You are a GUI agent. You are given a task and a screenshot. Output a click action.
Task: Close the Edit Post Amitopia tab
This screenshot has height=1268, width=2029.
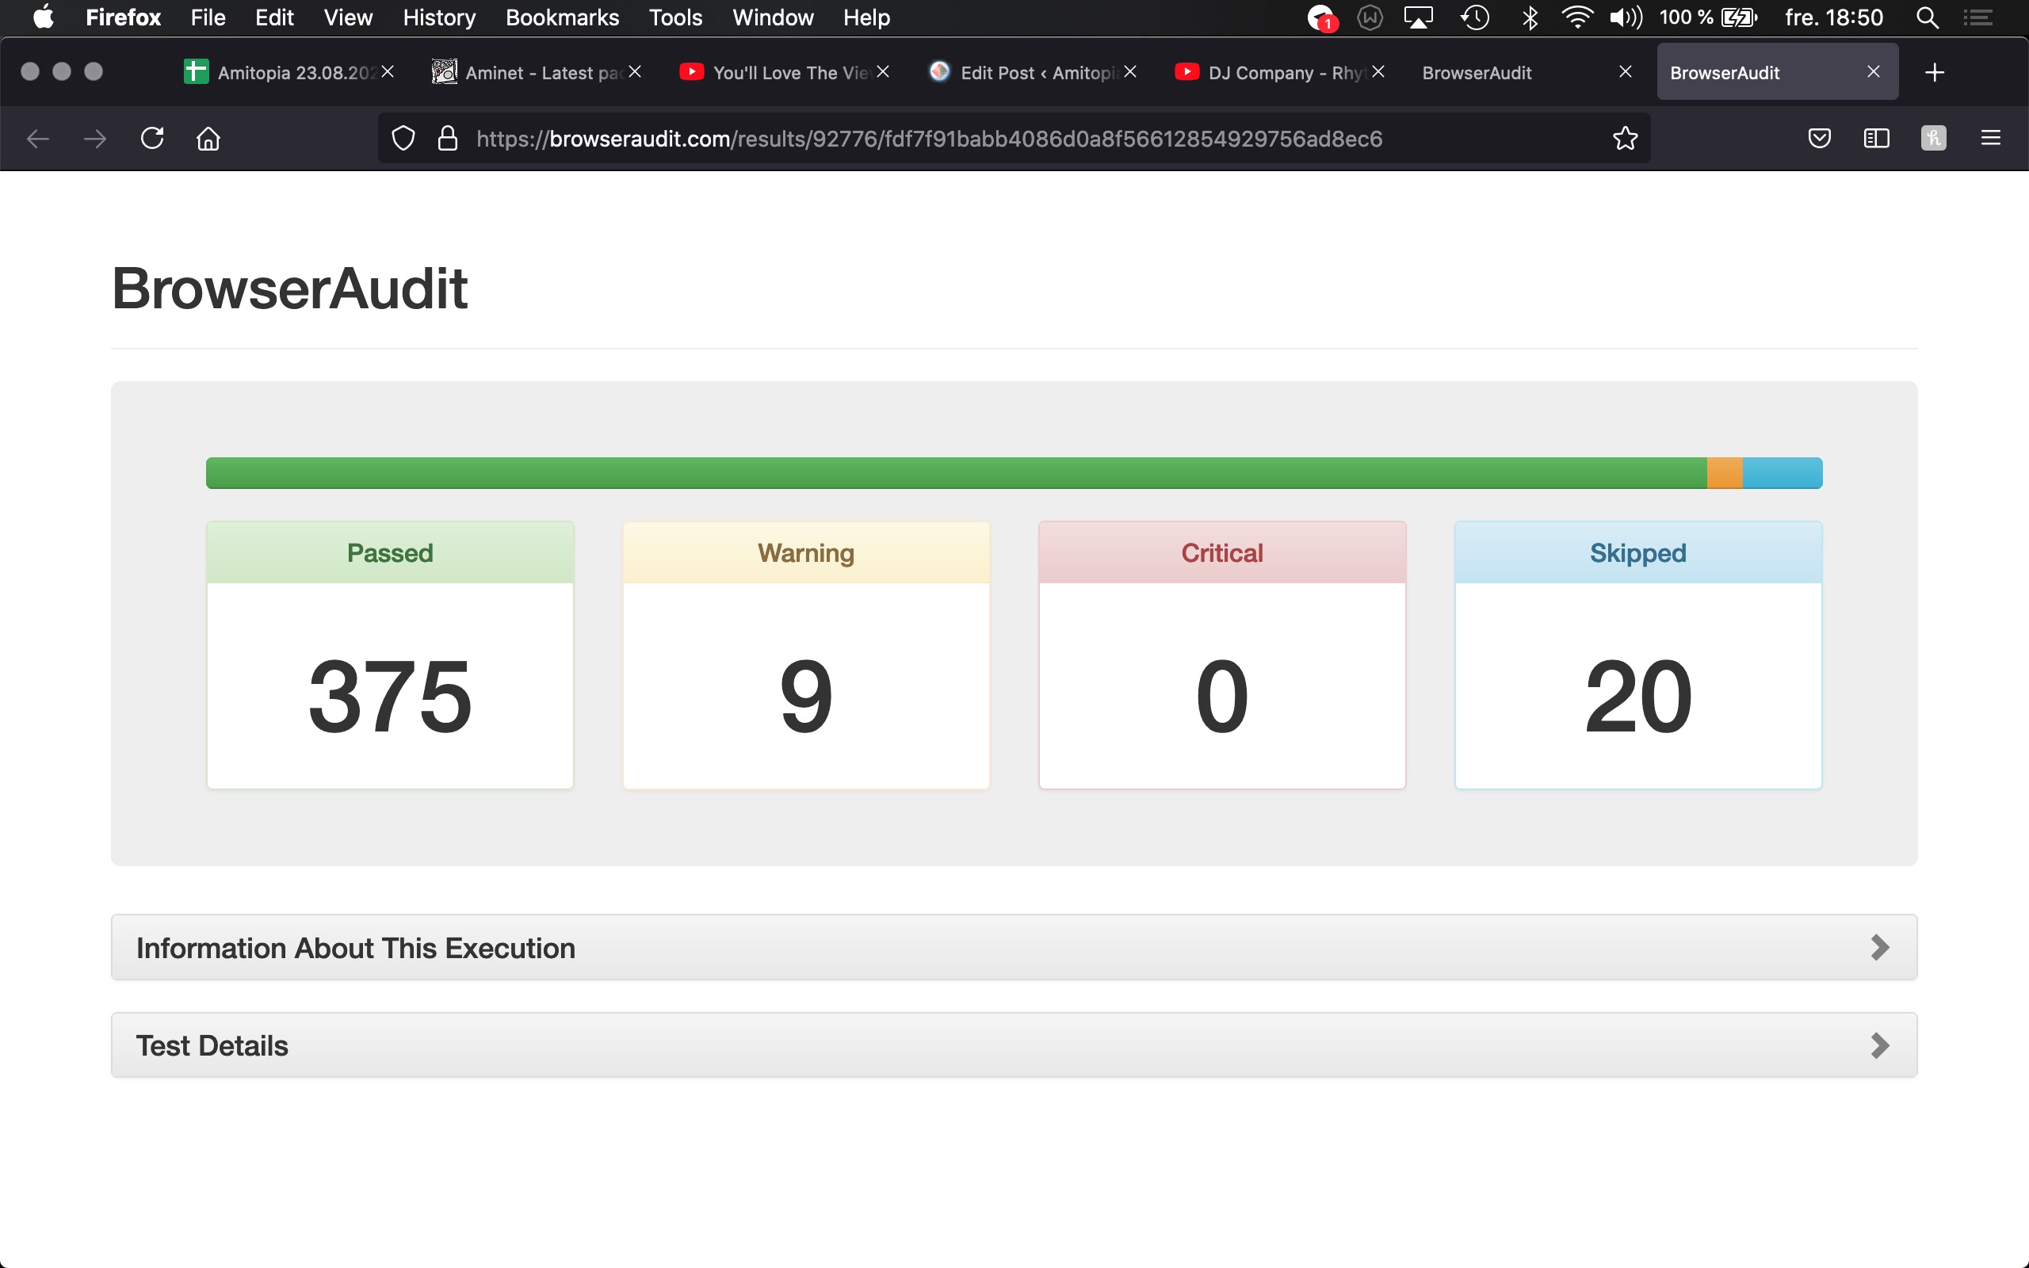coord(1130,72)
